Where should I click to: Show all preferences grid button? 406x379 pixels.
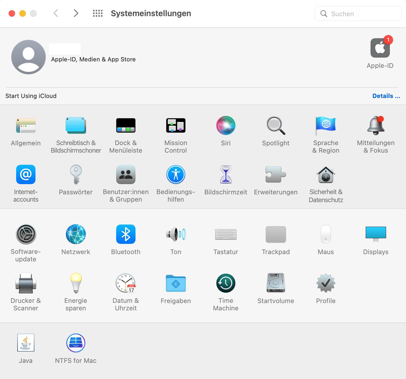point(98,13)
